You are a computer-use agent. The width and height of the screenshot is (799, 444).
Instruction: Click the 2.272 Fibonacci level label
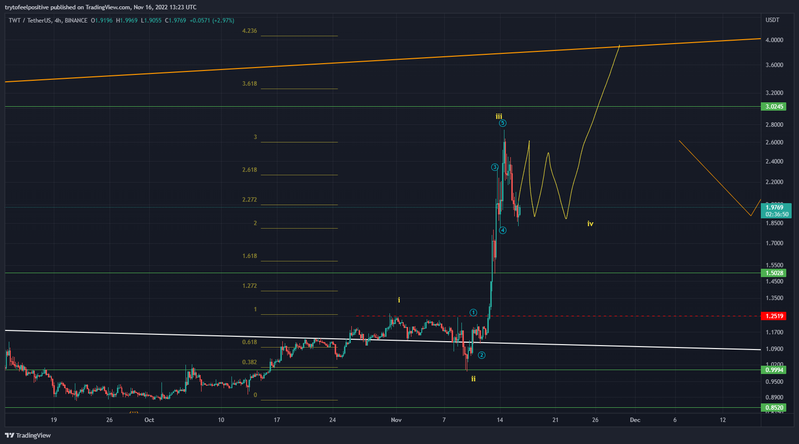point(250,200)
